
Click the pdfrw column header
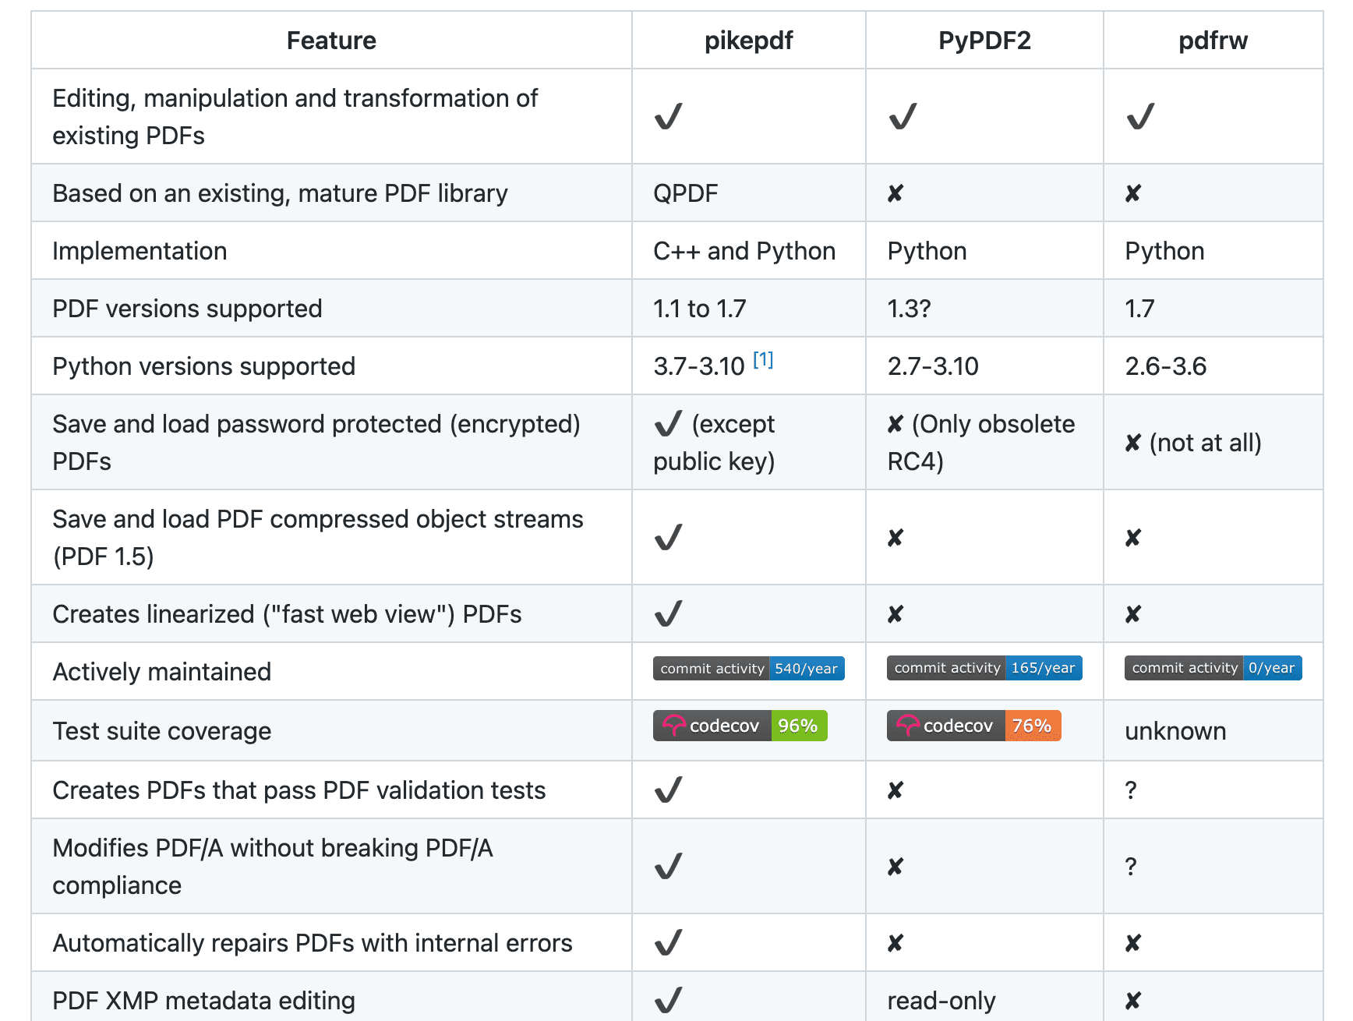pyautogui.click(x=1213, y=41)
